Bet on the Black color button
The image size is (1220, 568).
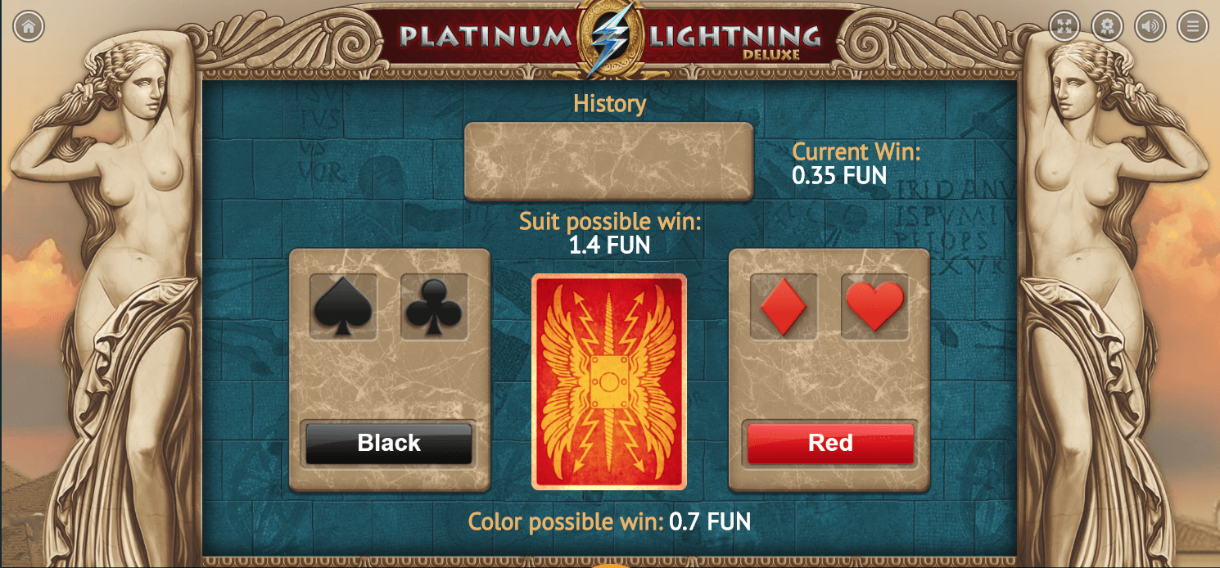pyautogui.click(x=389, y=444)
